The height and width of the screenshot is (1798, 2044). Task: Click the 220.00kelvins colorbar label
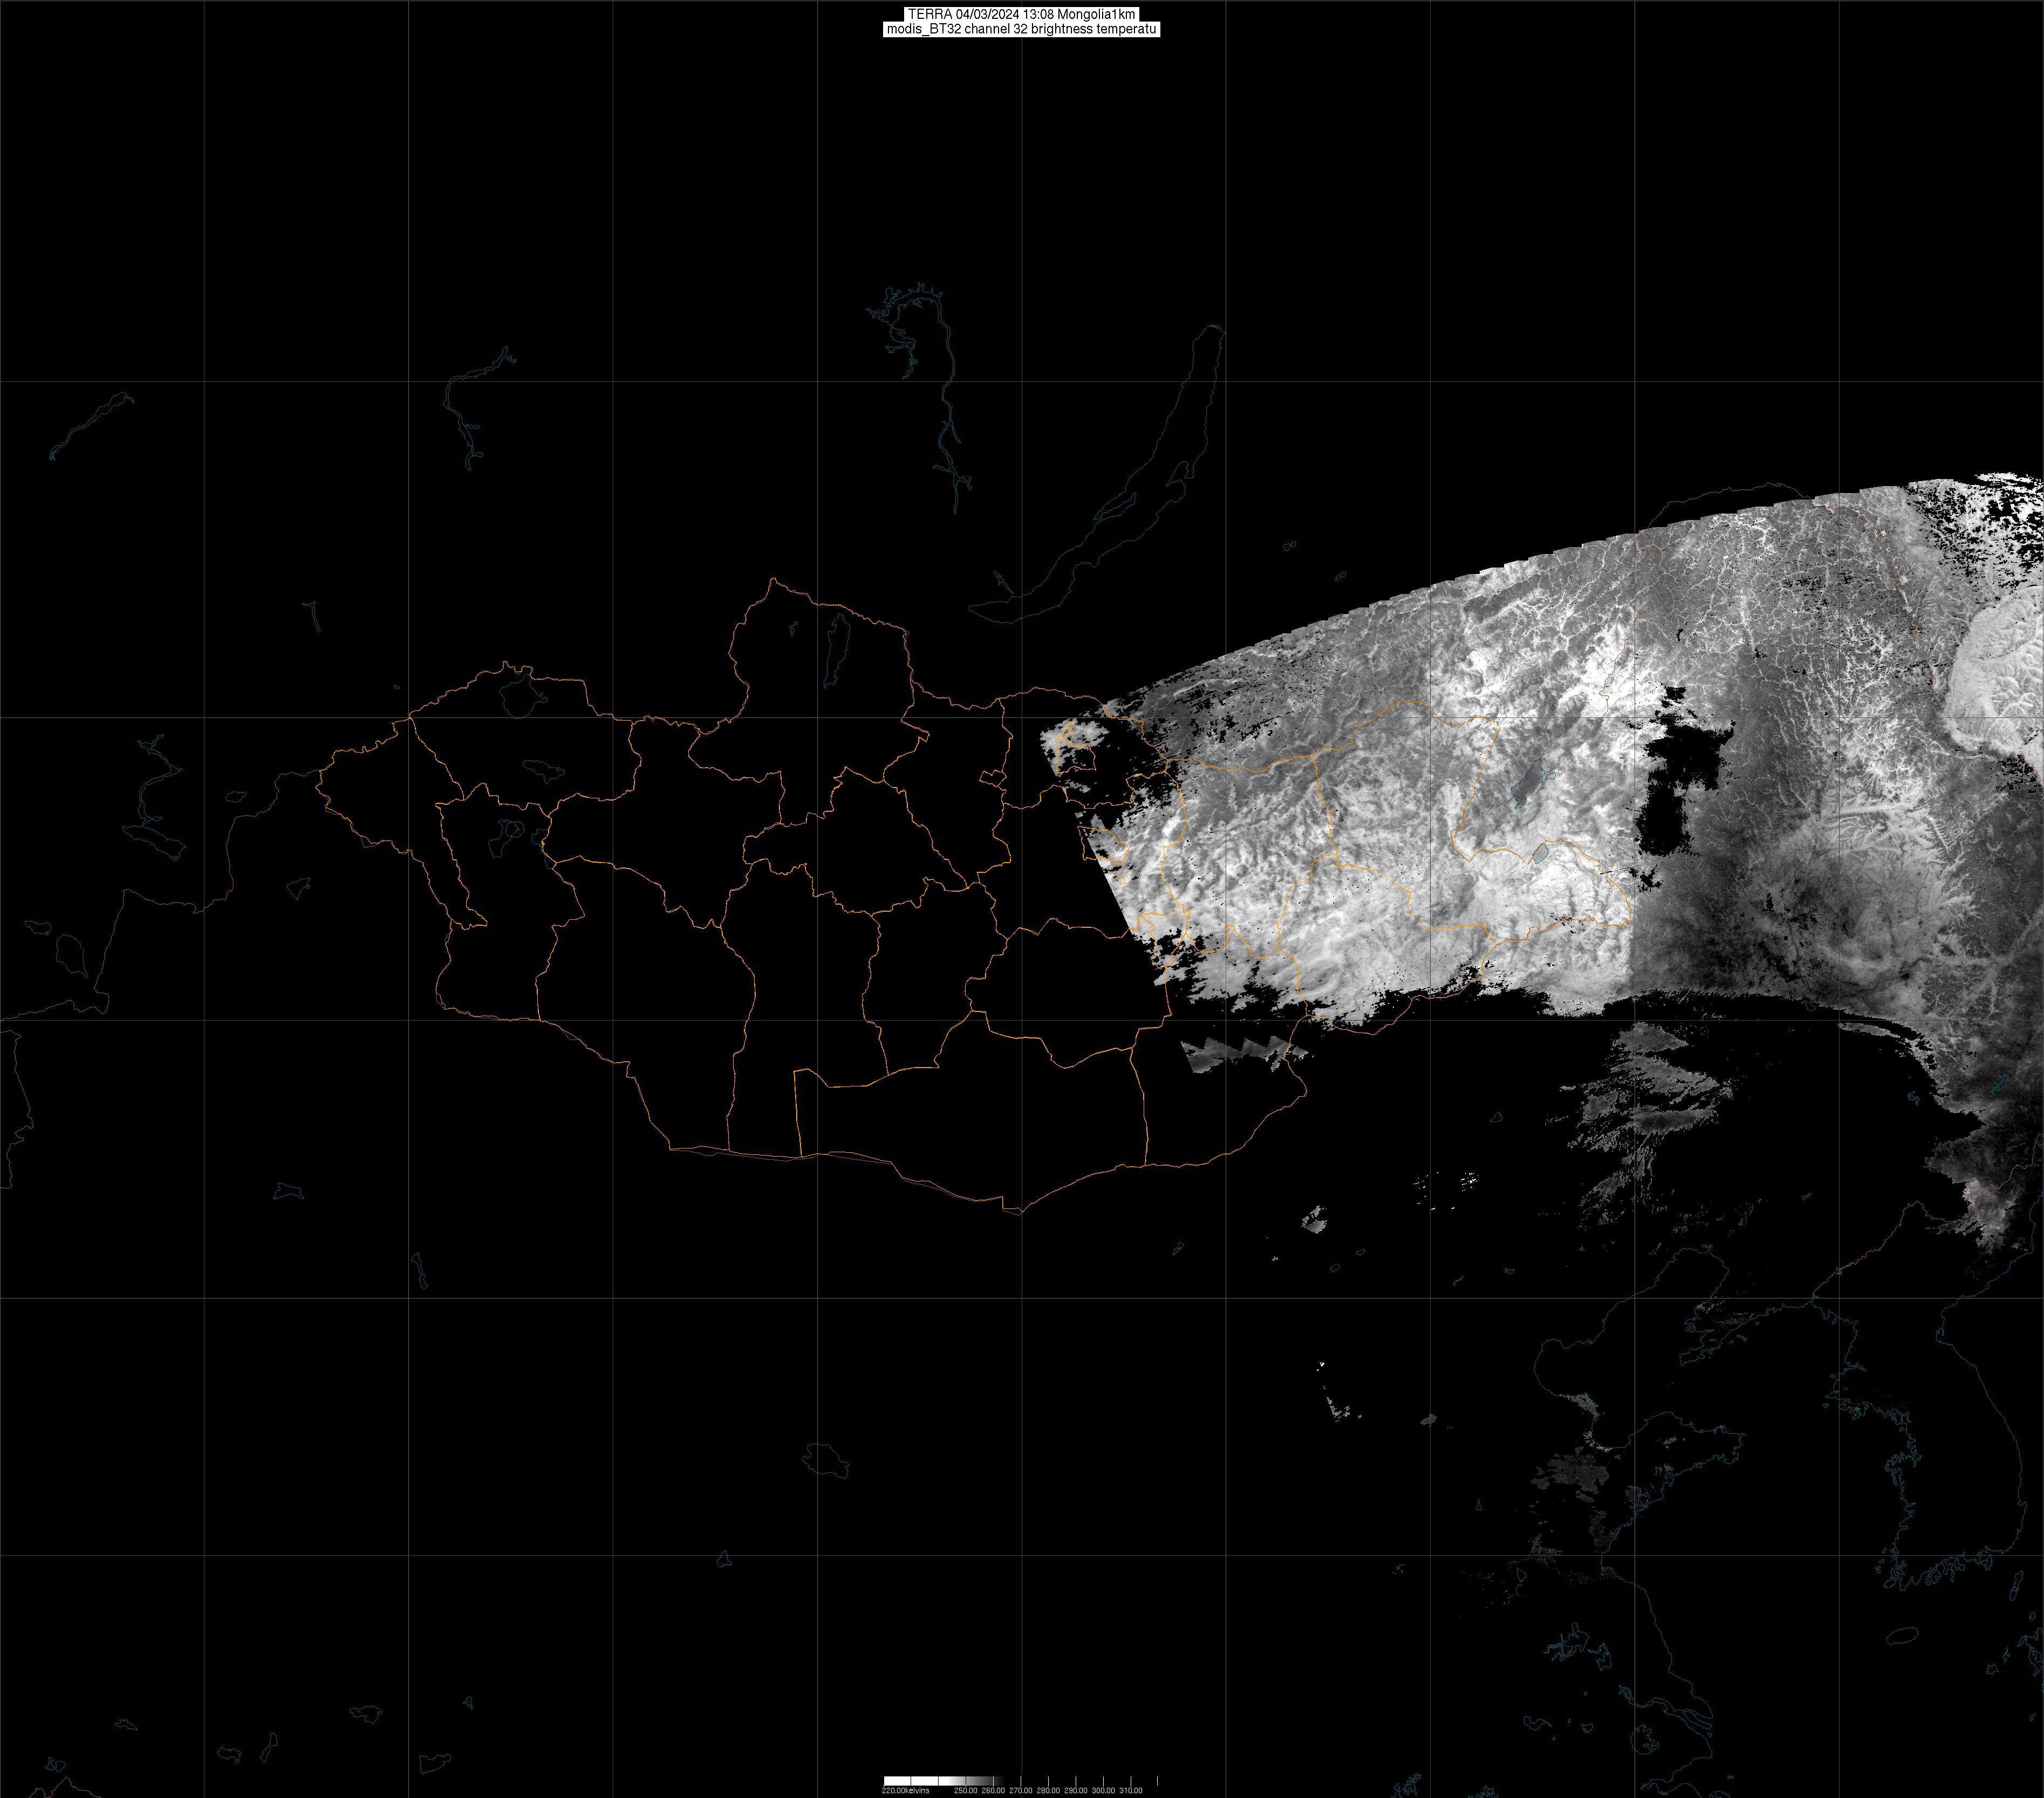(905, 1791)
